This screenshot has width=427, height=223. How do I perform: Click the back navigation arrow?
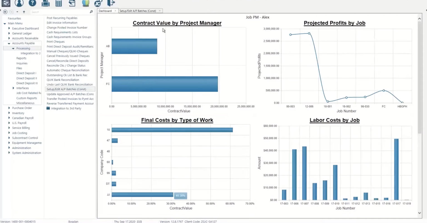tap(5, 12)
